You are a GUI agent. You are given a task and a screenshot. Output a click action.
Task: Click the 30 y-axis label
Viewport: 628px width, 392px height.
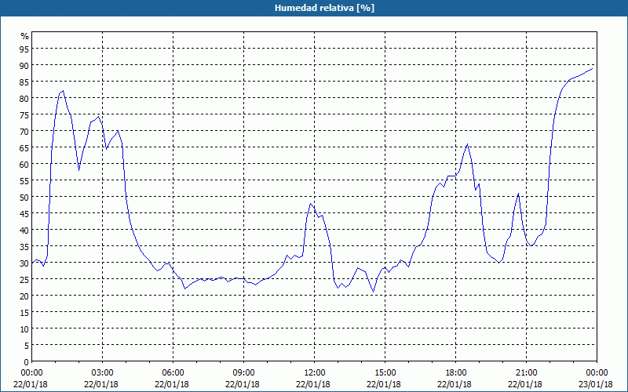[24, 263]
